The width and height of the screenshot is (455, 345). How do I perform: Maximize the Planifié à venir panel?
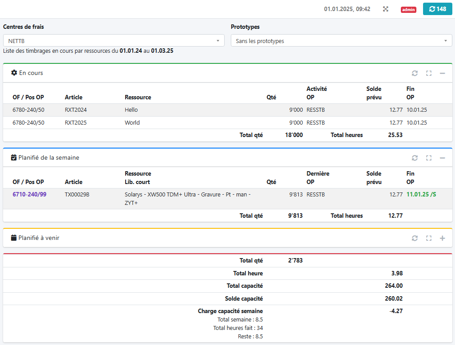429,238
